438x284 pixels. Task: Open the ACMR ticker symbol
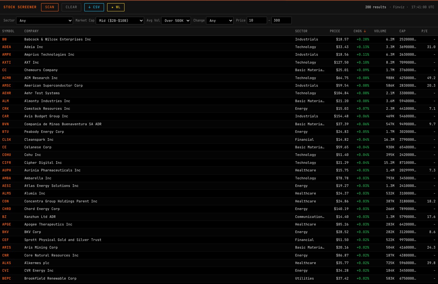[7, 78]
